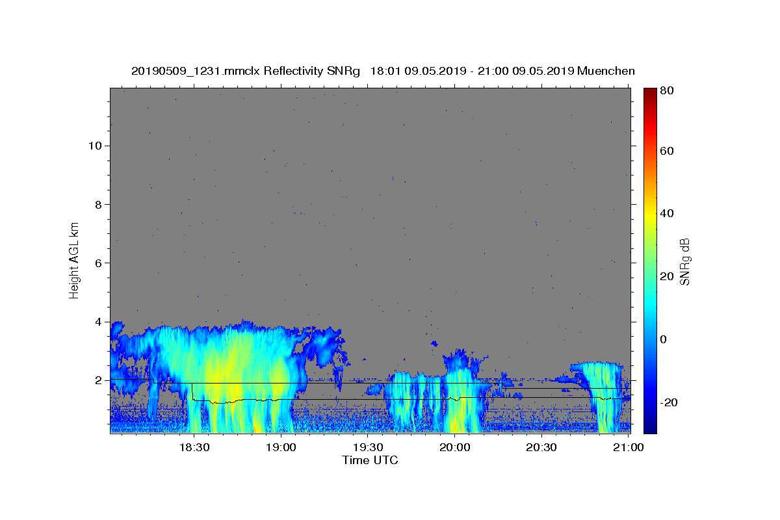
Task: Click the colorbar value 80
Action: [667, 90]
